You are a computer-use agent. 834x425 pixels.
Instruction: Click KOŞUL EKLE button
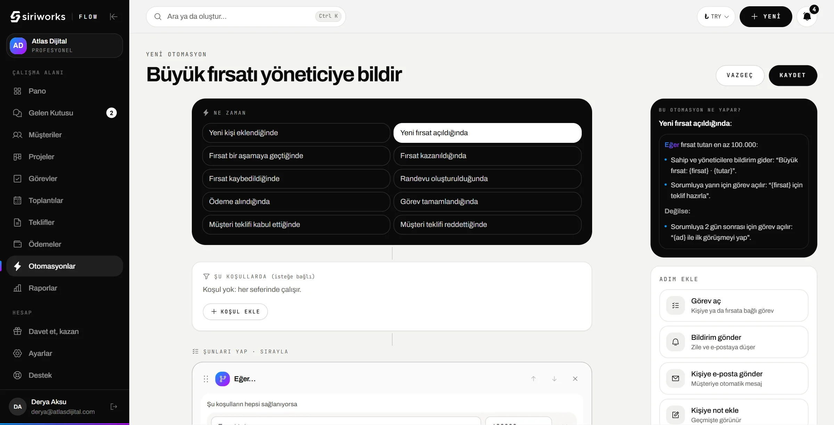pyautogui.click(x=235, y=312)
